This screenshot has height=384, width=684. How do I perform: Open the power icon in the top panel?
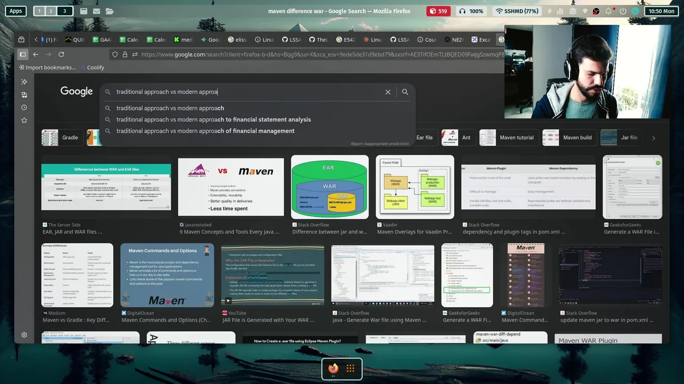[623, 11]
